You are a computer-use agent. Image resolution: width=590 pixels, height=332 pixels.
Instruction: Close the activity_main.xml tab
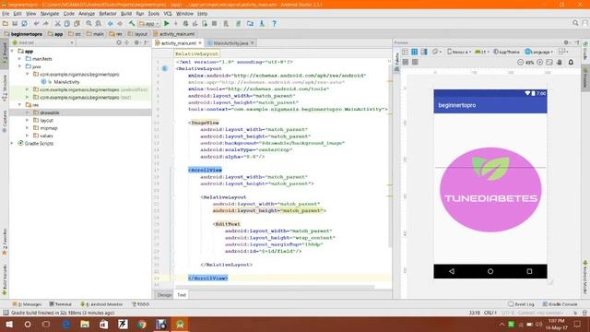[x=200, y=43]
